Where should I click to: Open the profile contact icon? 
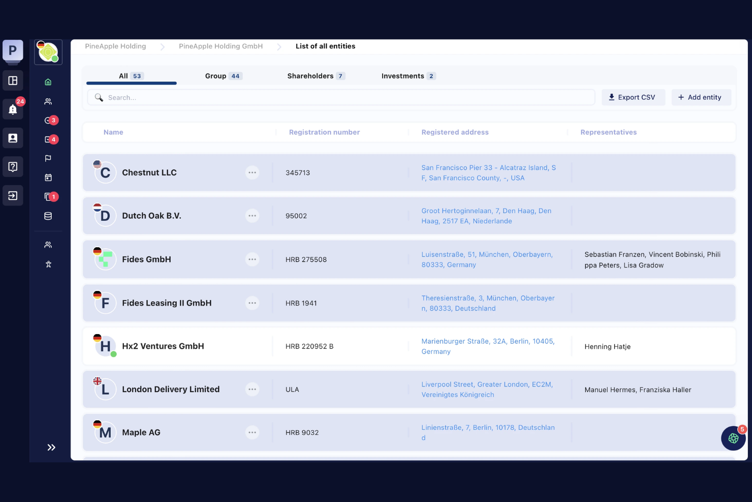click(13, 138)
